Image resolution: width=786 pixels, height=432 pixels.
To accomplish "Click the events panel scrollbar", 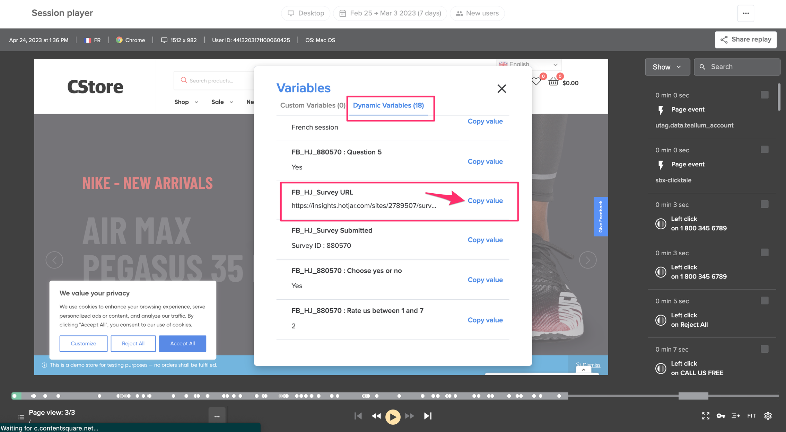I will (779, 97).
